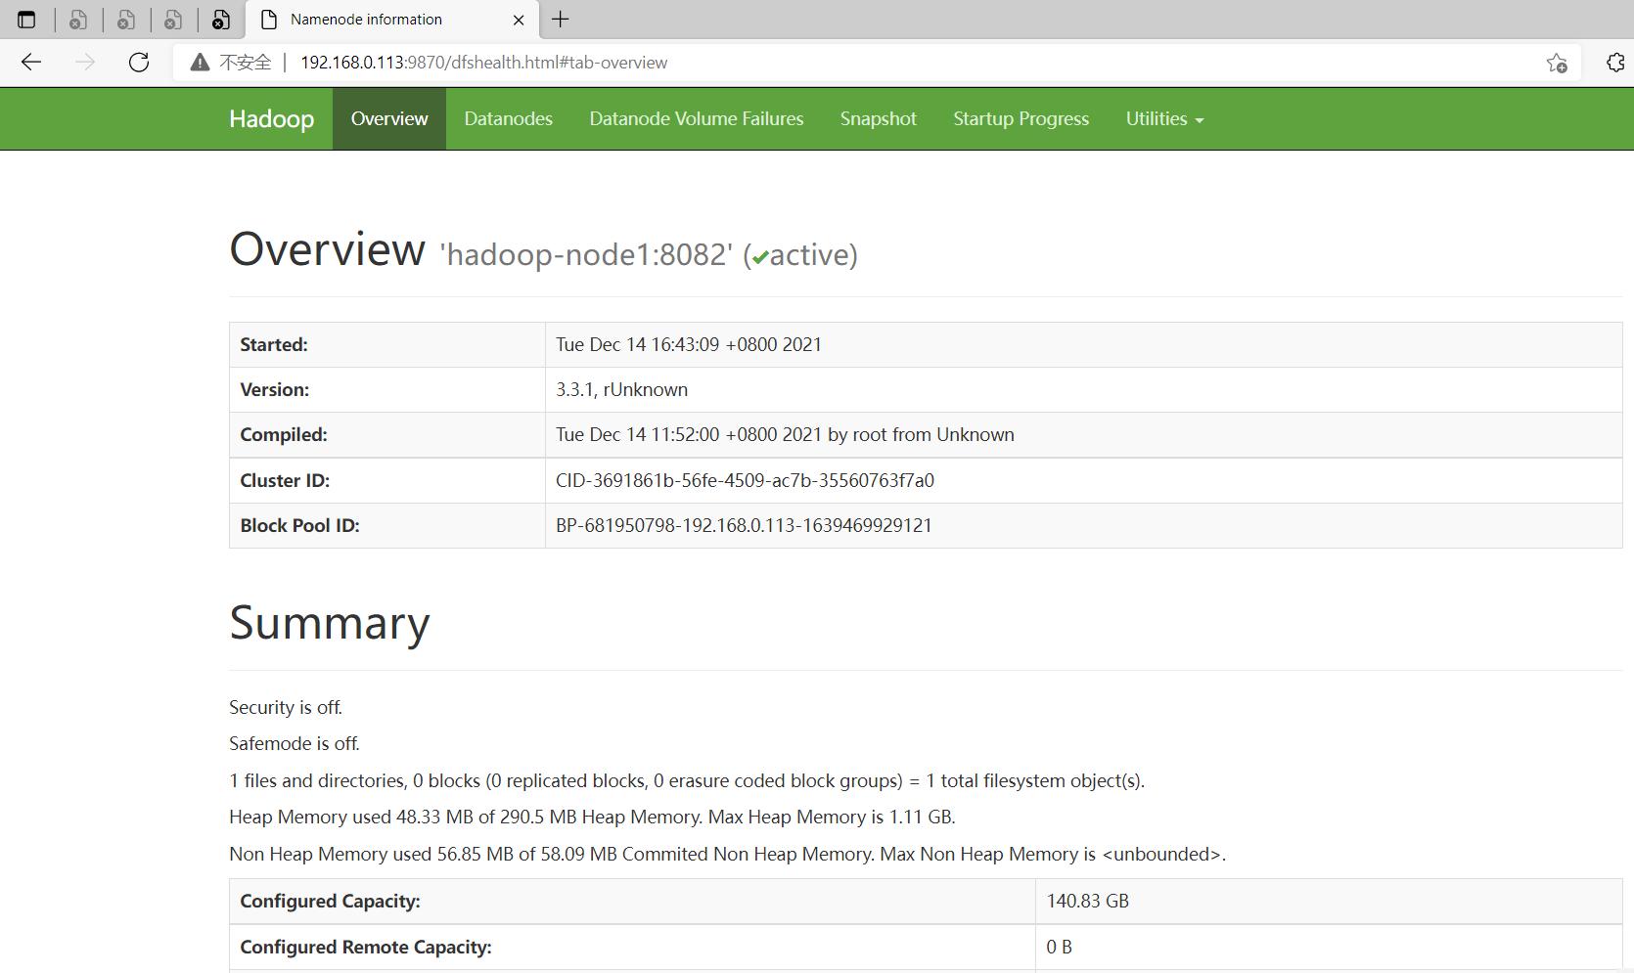The width and height of the screenshot is (1634, 973).
Task: Click the green active checkmark icon
Action: pos(759,256)
